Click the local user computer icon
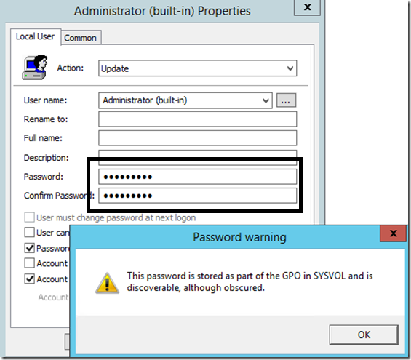 [35, 68]
